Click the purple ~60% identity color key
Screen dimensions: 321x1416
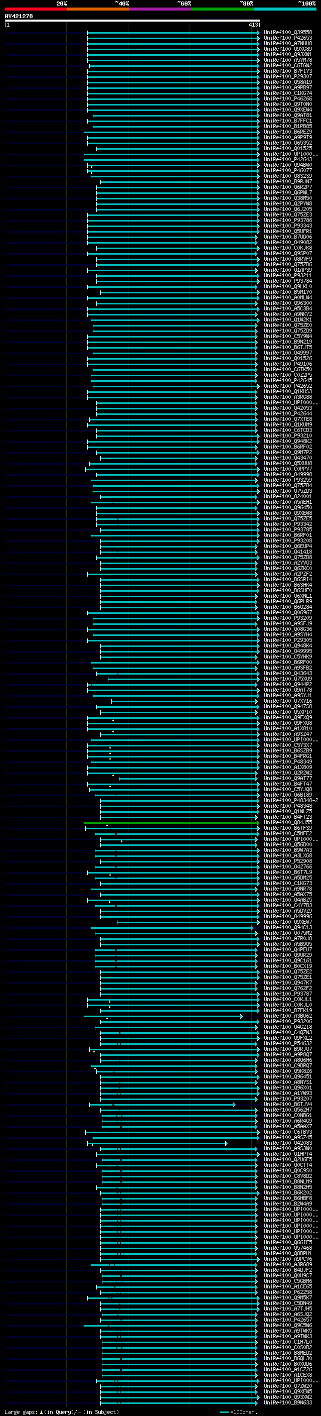[161, 10]
